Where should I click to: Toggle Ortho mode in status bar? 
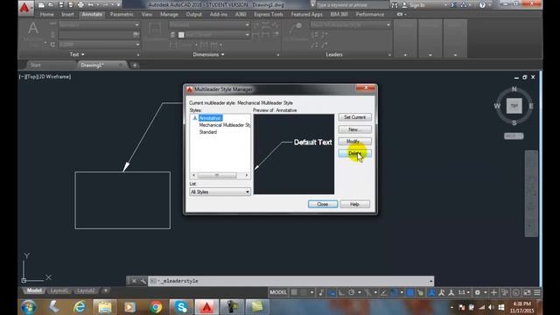pos(341,292)
